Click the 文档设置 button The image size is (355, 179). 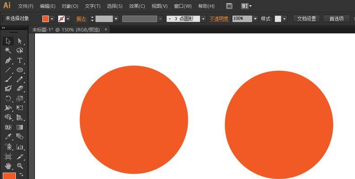(307, 19)
